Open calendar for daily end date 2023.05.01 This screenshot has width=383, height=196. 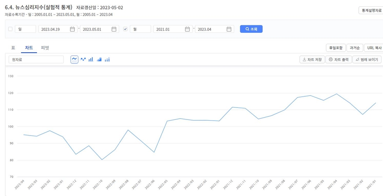114,29
